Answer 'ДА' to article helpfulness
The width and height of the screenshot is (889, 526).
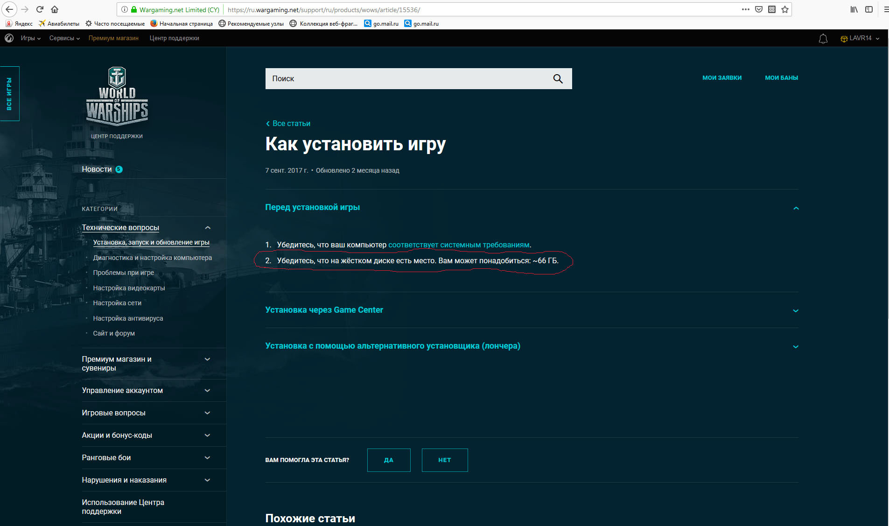389,460
